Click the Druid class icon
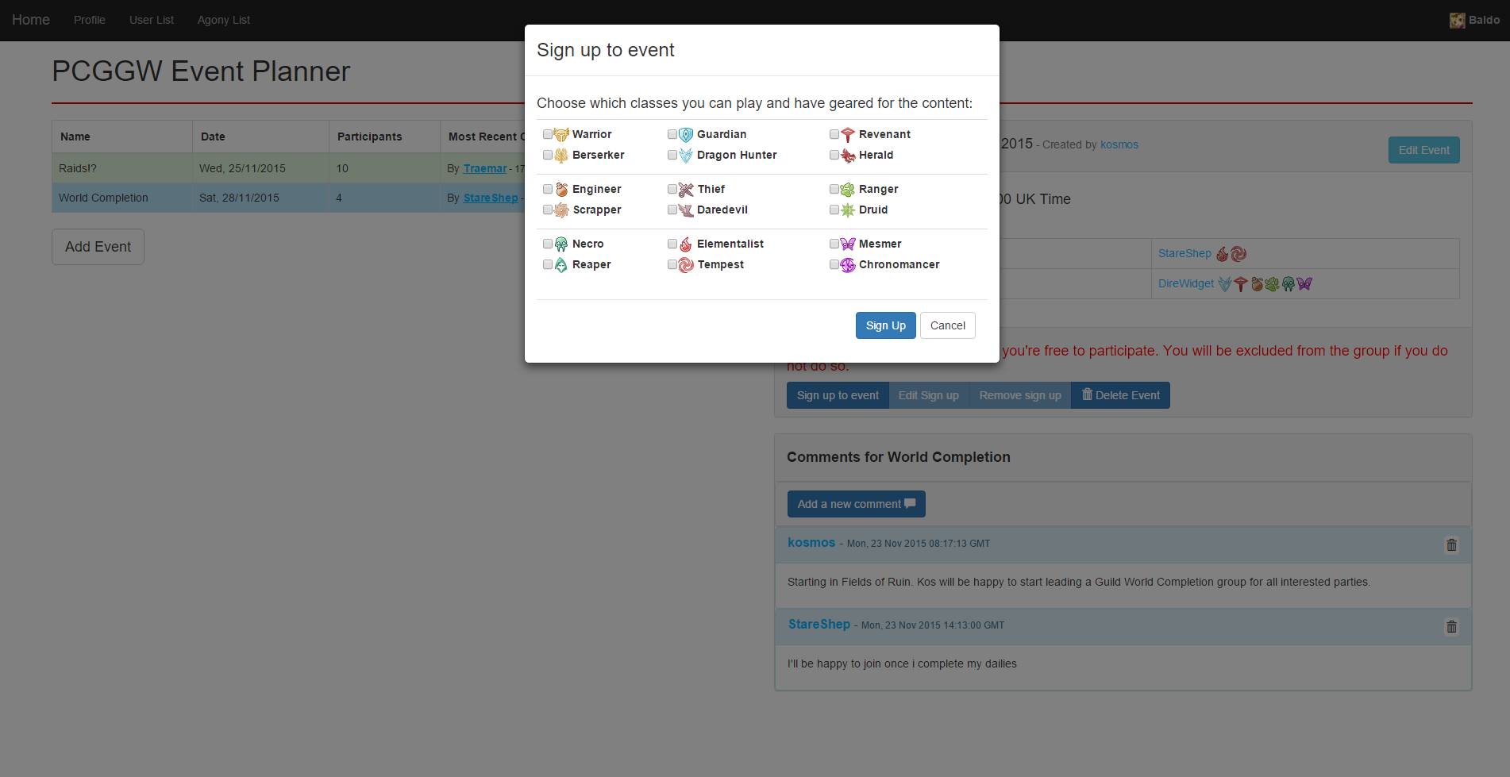The height and width of the screenshot is (777, 1510). coord(848,210)
